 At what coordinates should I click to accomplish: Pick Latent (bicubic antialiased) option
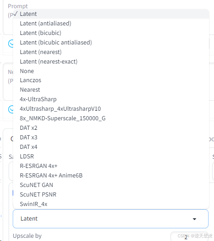pyautogui.click(x=111, y=43)
